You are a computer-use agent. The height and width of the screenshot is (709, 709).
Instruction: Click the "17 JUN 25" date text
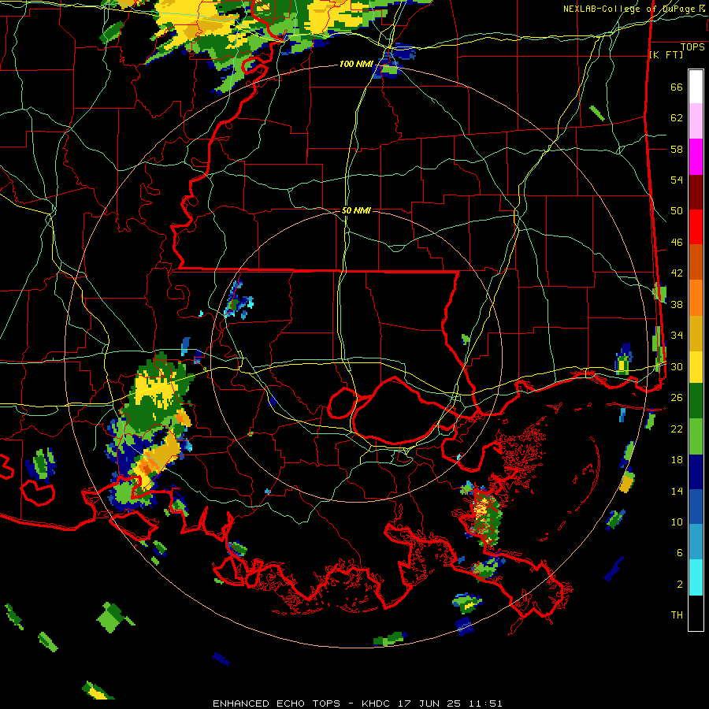tap(429, 703)
